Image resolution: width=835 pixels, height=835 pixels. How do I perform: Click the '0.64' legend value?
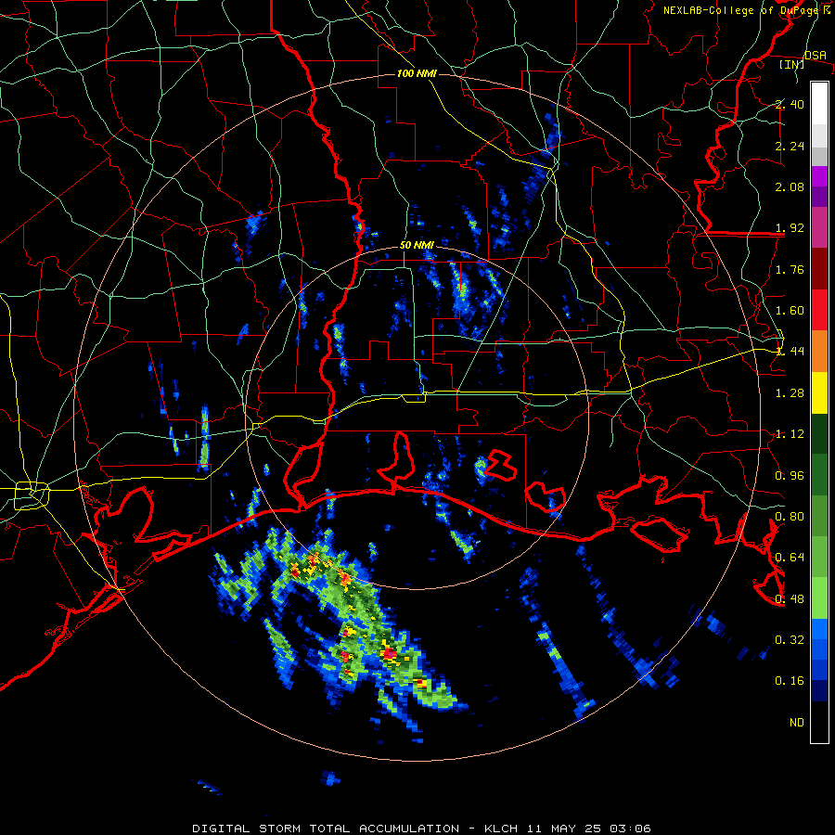click(790, 558)
